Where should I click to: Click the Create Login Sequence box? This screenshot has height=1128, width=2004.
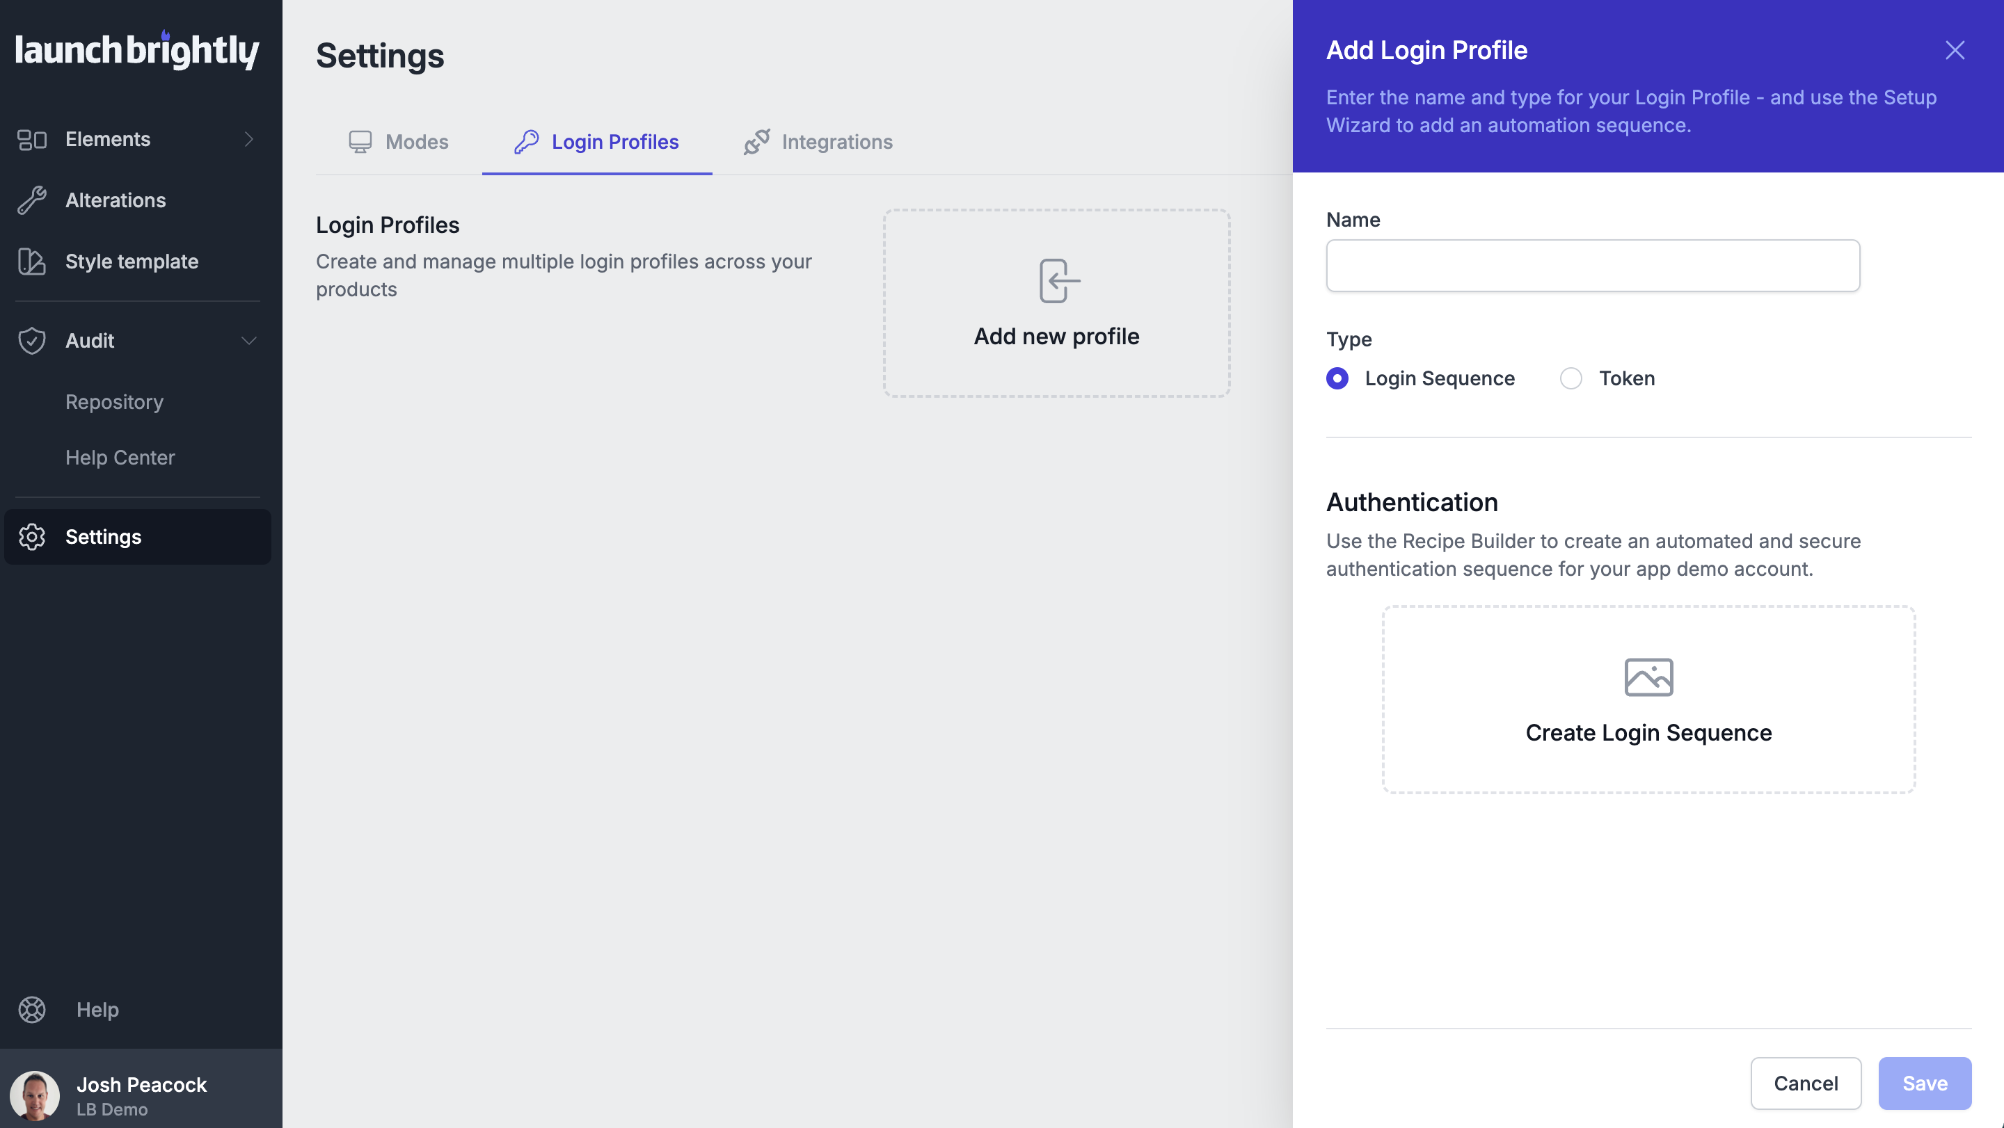[x=1648, y=700]
